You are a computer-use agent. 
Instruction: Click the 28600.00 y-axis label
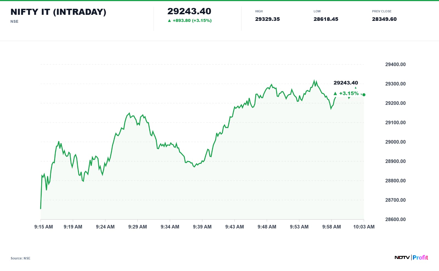click(x=395, y=219)
